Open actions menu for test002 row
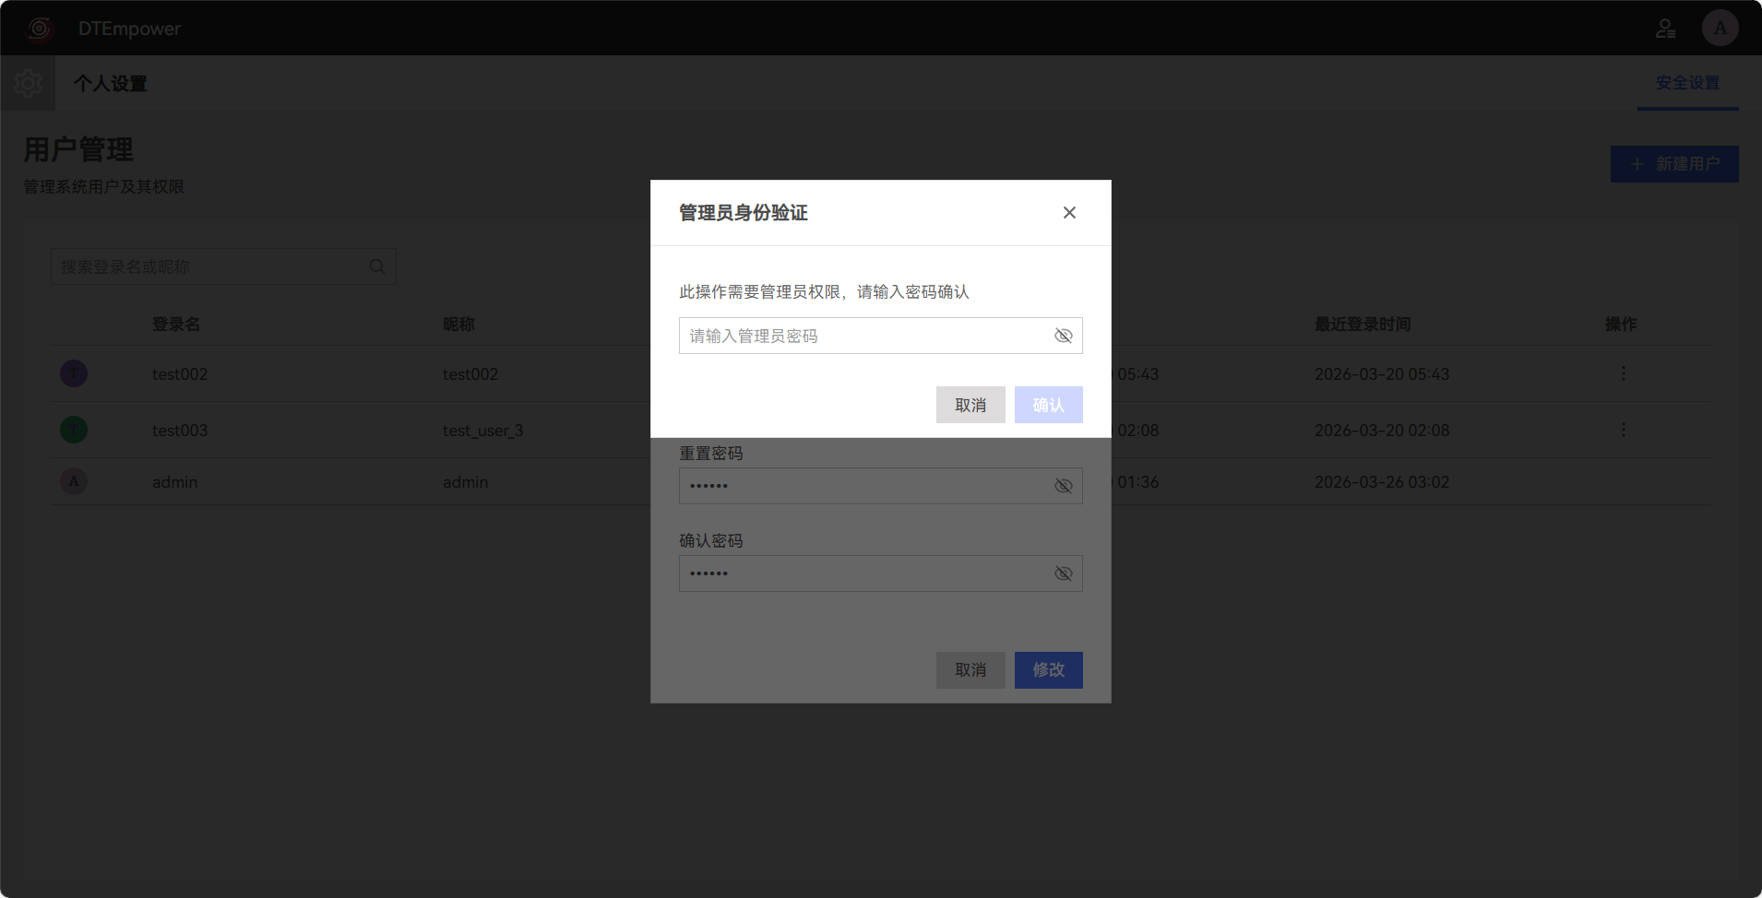The height and width of the screenshot is (898, 1762). [1623, 373]
